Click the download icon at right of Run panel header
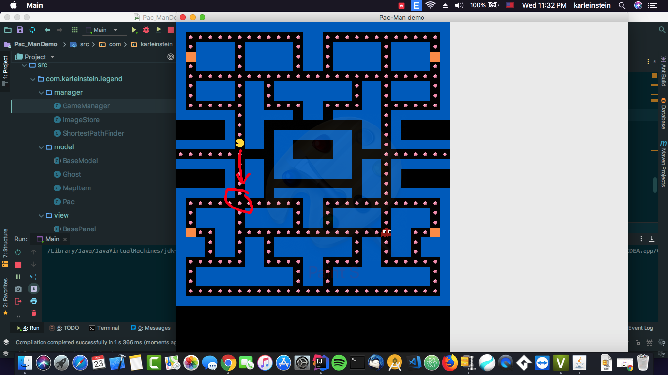 [x=652, y=239]
